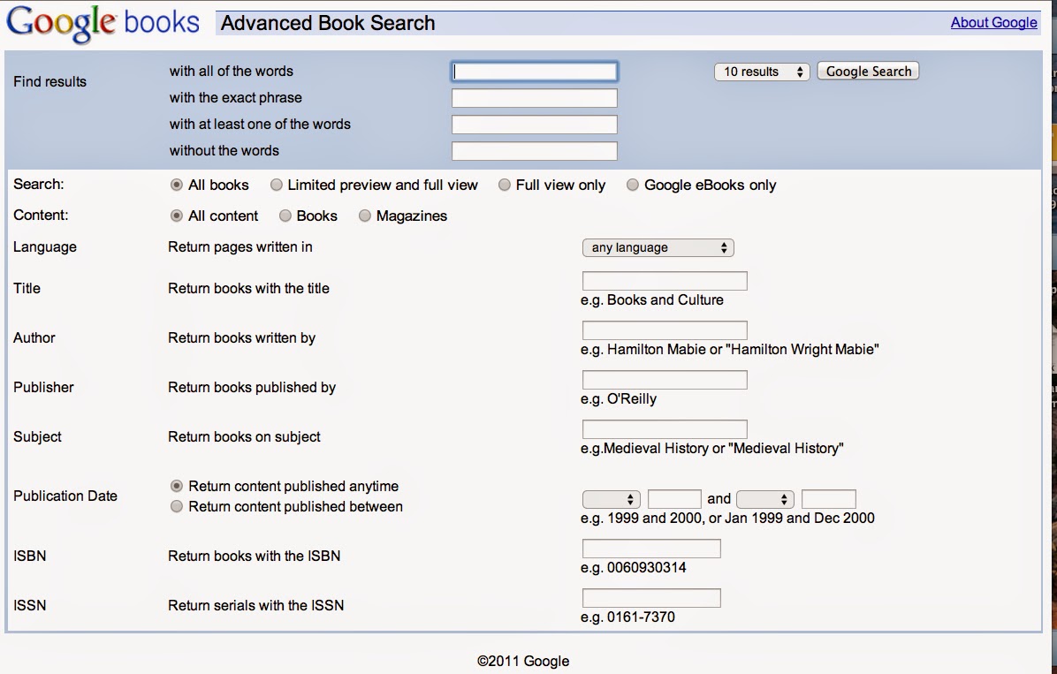
Task: Click the 'Return serials with the ISSN' text
Action: tap(255, 605)
